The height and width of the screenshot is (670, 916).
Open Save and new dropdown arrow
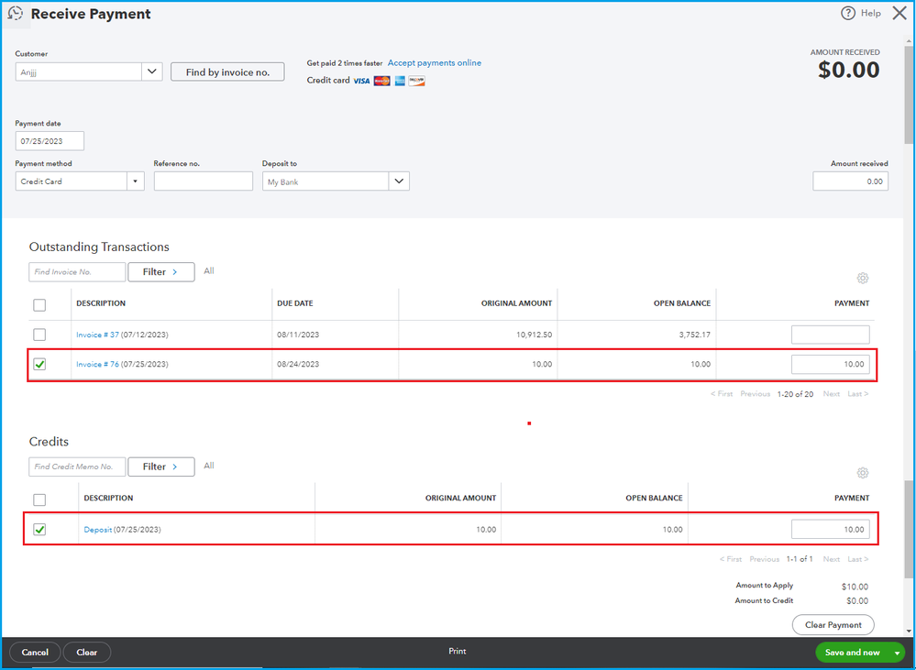pos(897,653)
